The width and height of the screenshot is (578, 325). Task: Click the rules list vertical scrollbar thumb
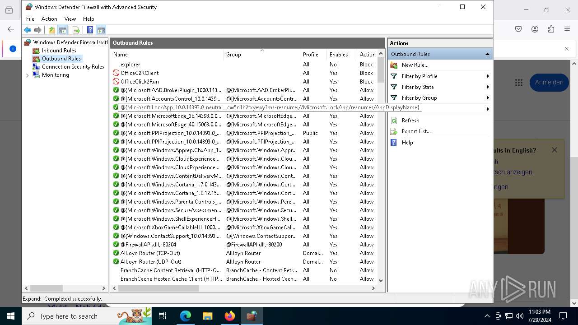[381, 70]
